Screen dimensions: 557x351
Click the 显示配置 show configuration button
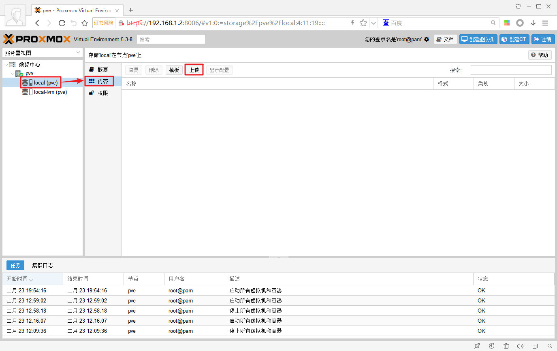(x=219, y=70)
